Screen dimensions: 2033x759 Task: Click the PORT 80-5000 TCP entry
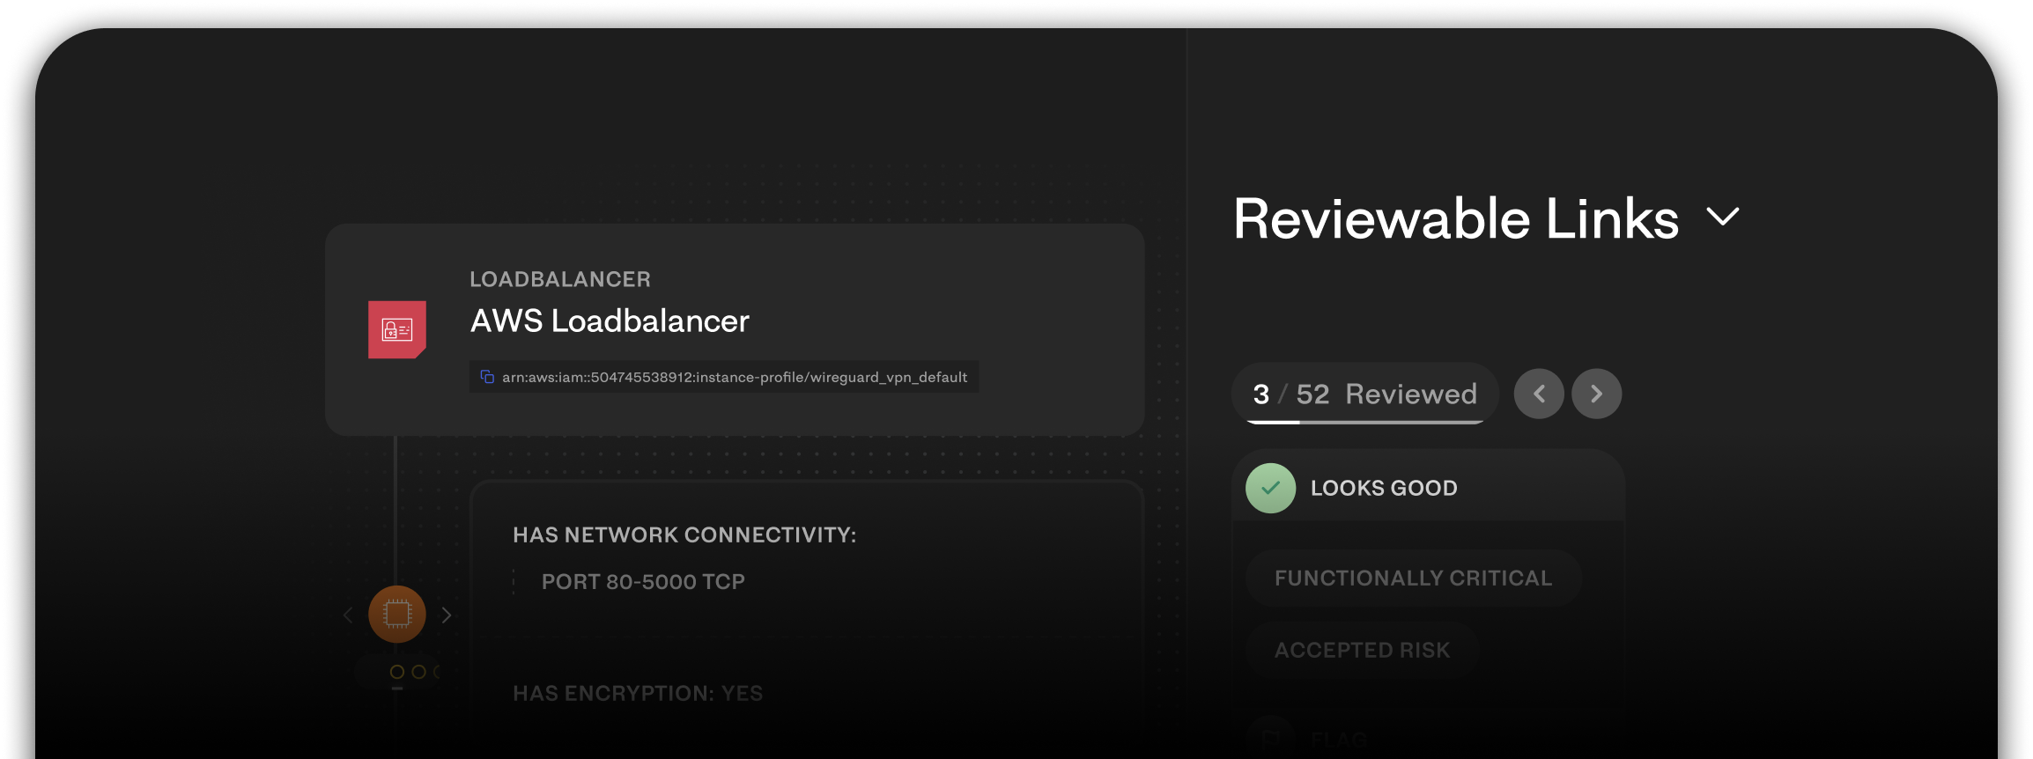(643, 581)
